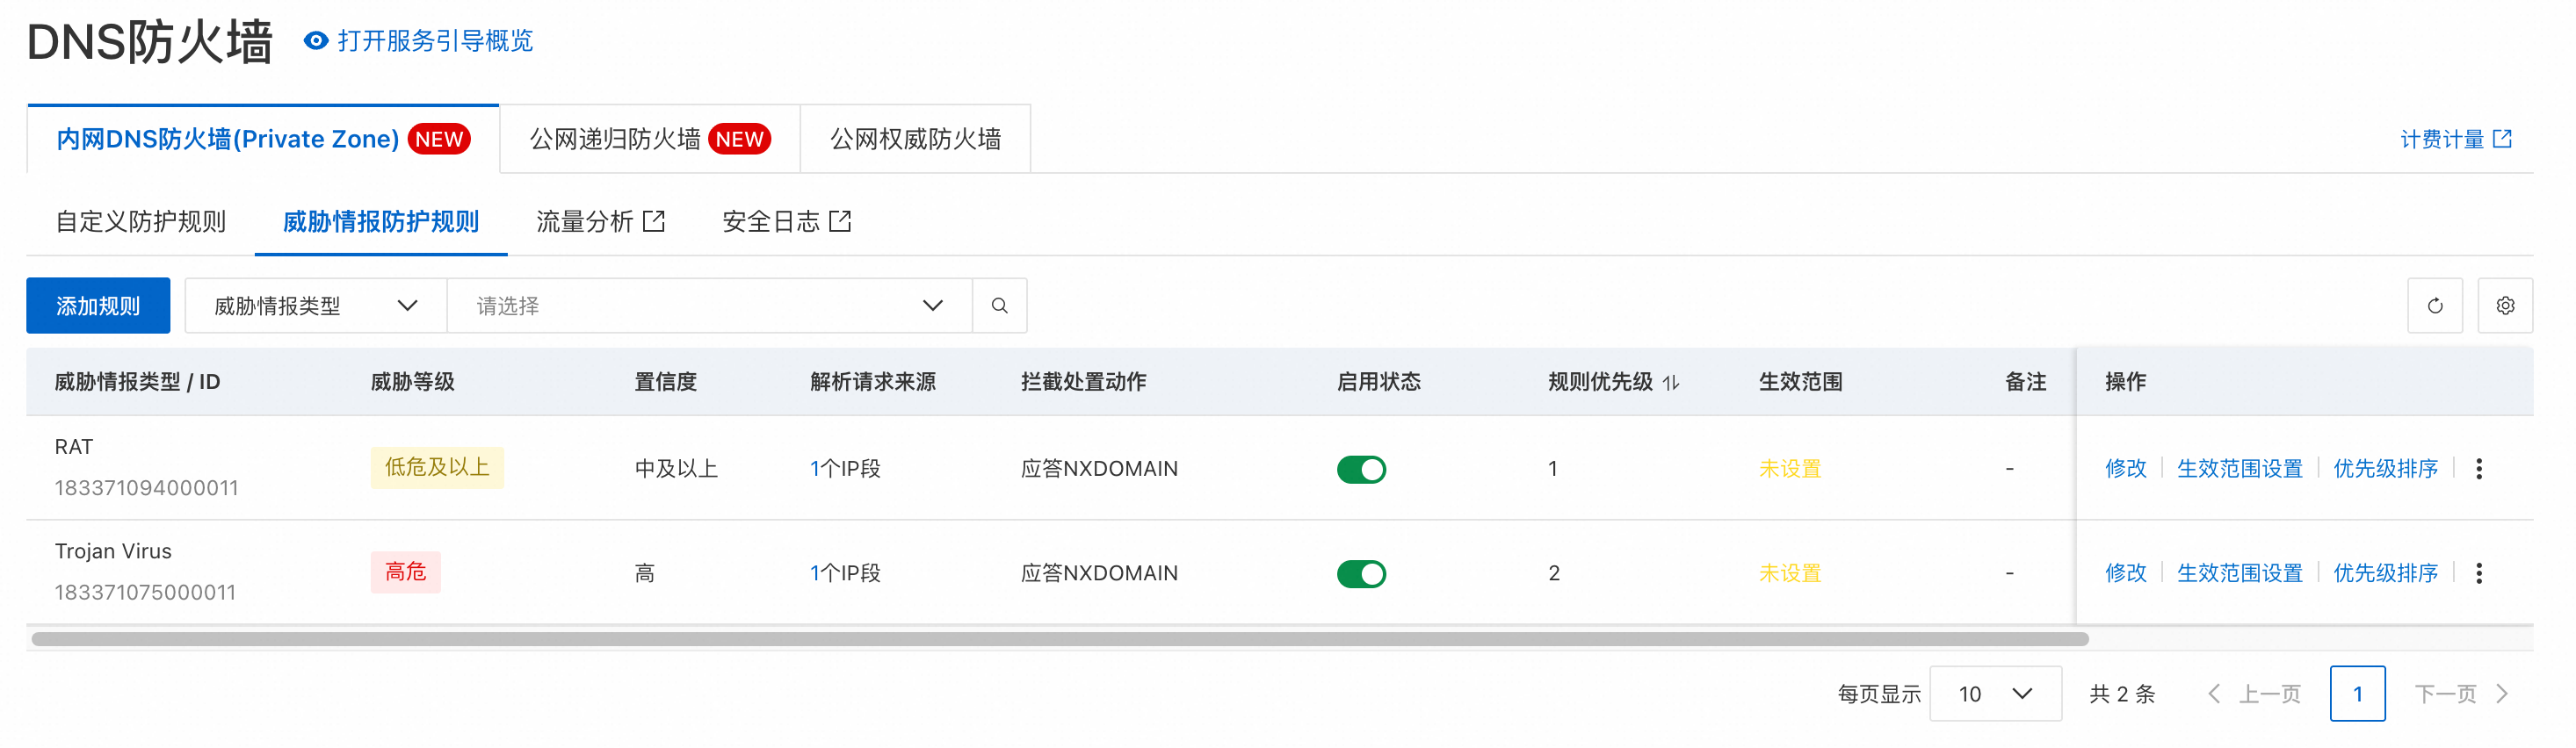Click the eye icon for service guide overview

point(316,41)
